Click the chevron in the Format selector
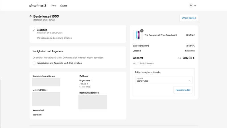 (x=189, y=80)
